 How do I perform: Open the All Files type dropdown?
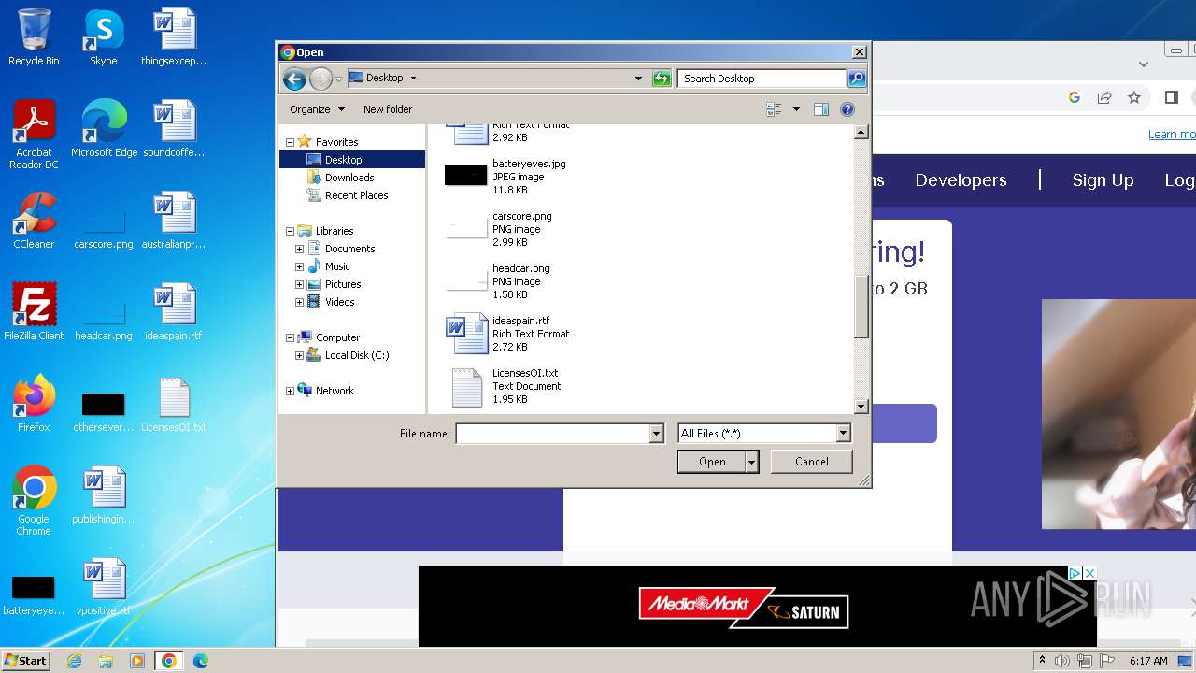[843, 434]
